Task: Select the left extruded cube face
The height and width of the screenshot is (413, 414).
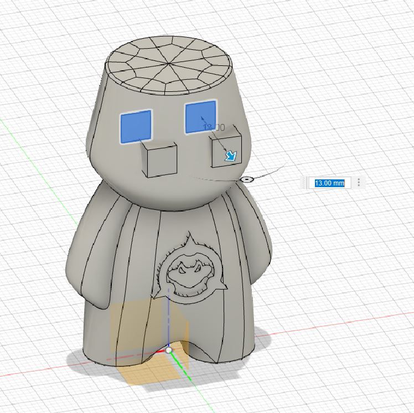Action: pyautogui.click(x=162, y=161)
